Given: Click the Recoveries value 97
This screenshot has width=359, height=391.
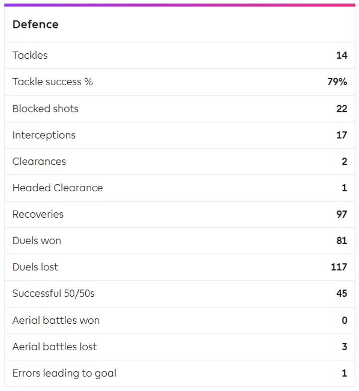Looking at the screenshot, I should coord(342,214).
